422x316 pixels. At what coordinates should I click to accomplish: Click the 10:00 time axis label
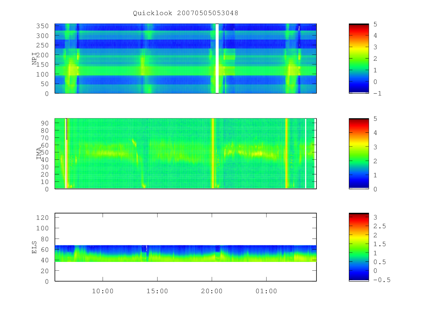coord(103,291)
